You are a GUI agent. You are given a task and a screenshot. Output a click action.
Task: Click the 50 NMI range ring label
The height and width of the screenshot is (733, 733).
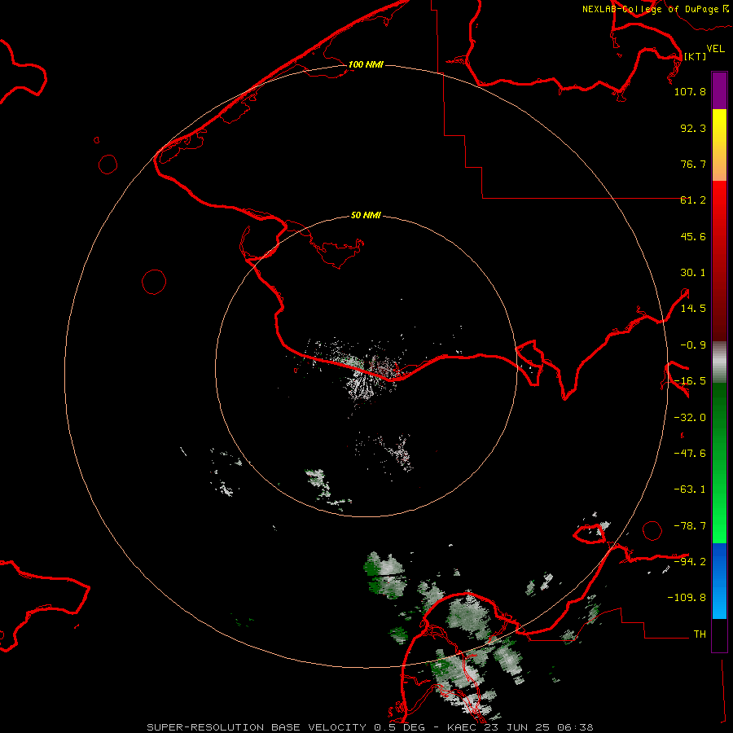click(366, 216)
